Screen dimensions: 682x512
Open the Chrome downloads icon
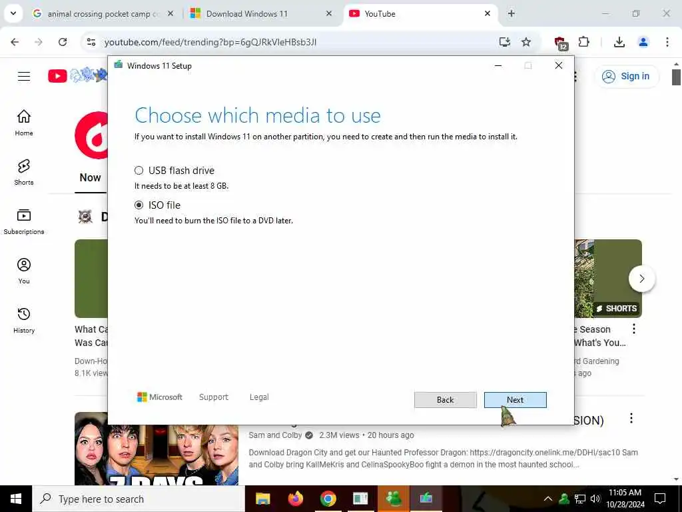[x=619, y=42]
